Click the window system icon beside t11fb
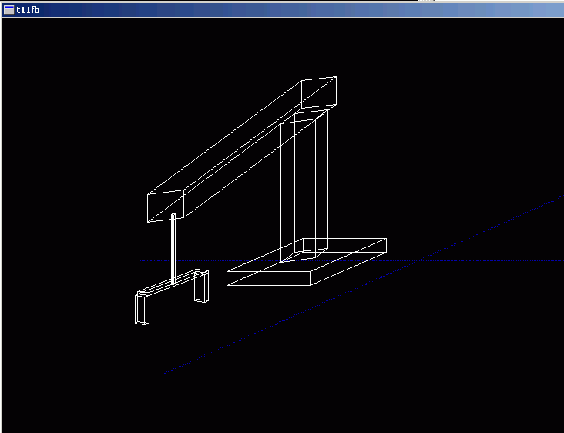 [8, 9]
